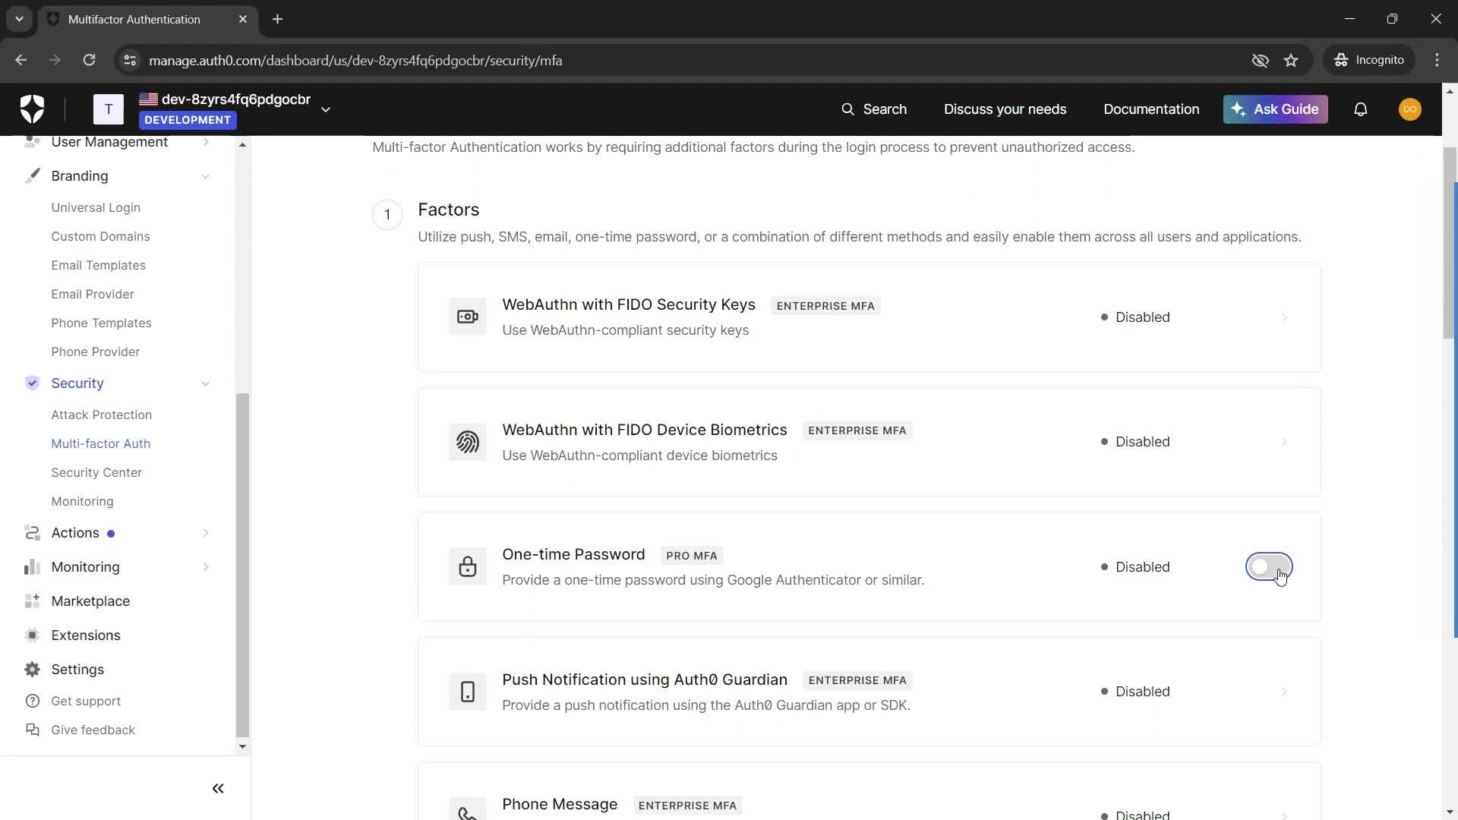1458x820 pixels.
Task: Click the Branding brush icon
Action: 32,176
